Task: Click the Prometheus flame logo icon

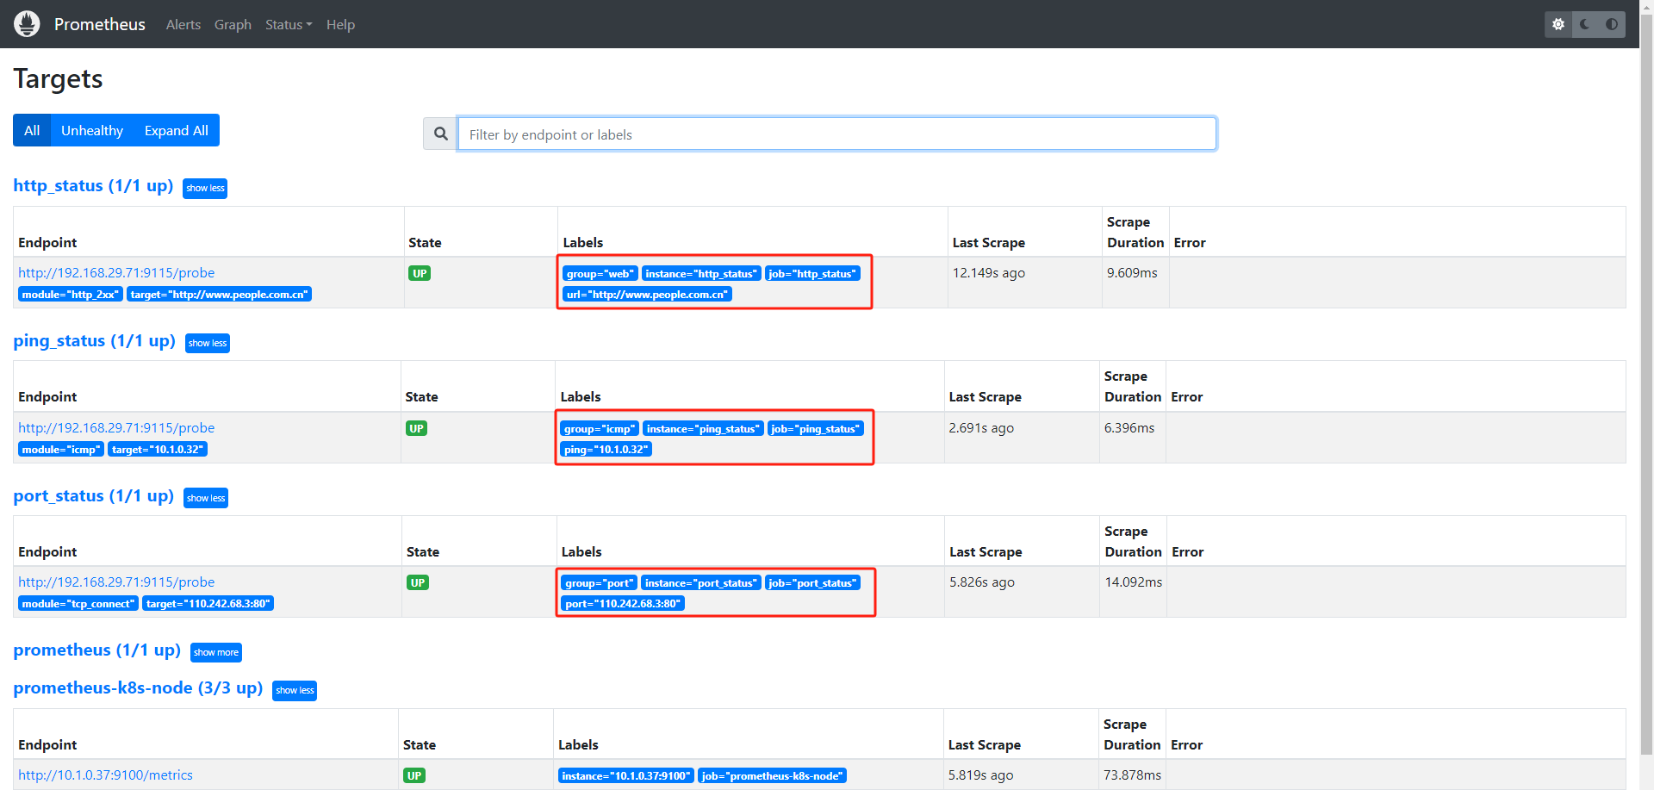Action: (27, 24)
